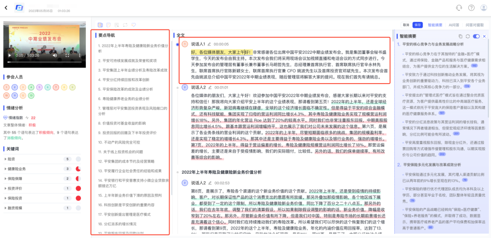The width and height of the screenshot is (491, 238).
Task: Expand the 保险保障 keyword
Action: [5, 178]
